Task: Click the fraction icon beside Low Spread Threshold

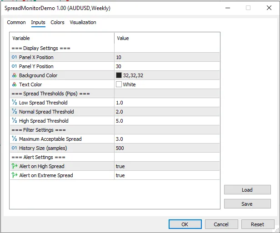Action: point(14,103)
